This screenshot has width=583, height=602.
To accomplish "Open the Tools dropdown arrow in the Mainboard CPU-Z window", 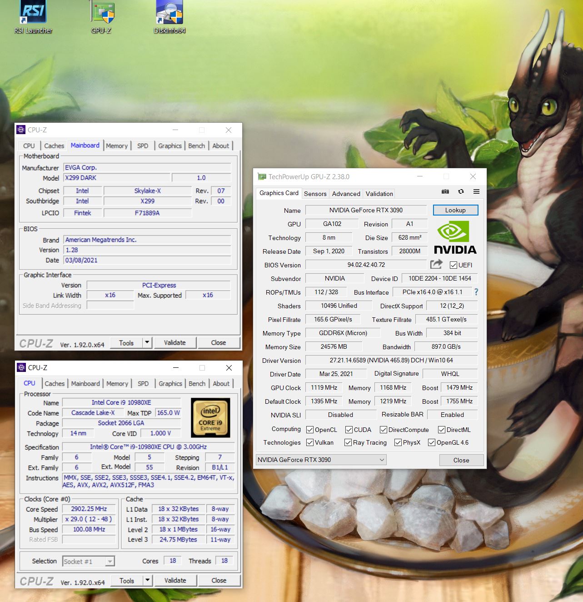I will (147, 342).
